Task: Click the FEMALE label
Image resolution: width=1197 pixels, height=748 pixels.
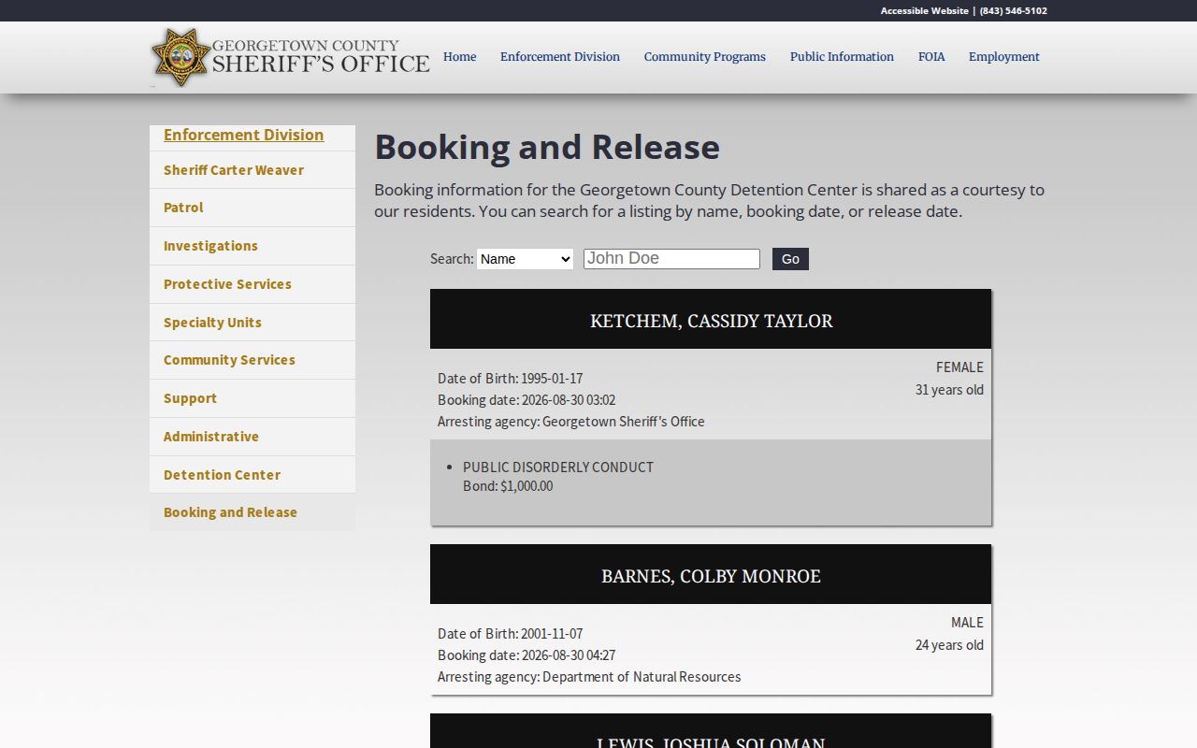Action: coord(959,367)
